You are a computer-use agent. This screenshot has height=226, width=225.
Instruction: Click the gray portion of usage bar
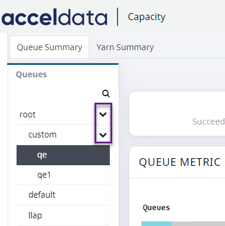click(x=198, y=224)
